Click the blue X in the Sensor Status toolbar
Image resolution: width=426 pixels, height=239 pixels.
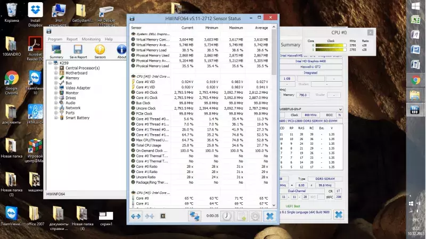click(x=269, y=216)
